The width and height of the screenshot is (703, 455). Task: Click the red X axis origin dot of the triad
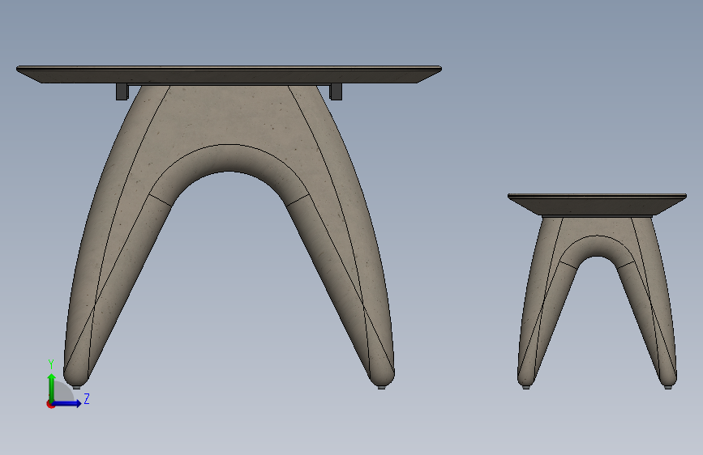[x=50, y=404]
